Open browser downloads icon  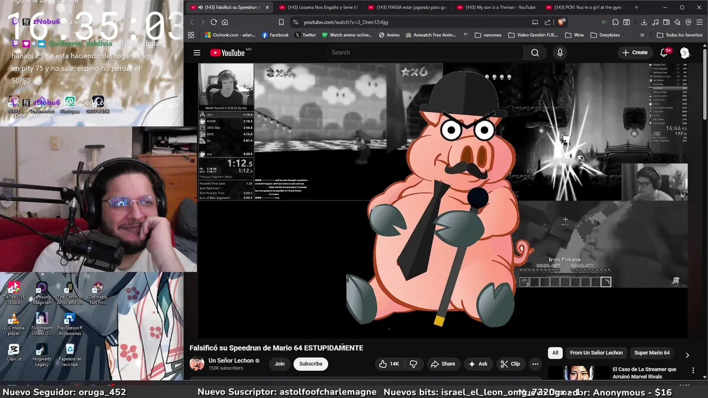pos(644,22)
